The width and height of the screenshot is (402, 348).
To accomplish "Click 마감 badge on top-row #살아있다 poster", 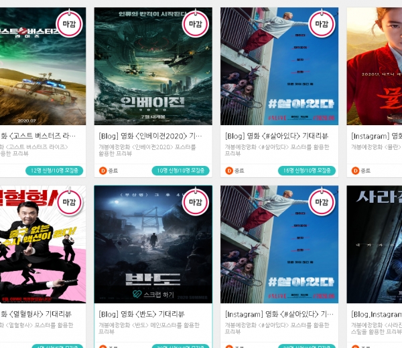I will coord(322,24).
